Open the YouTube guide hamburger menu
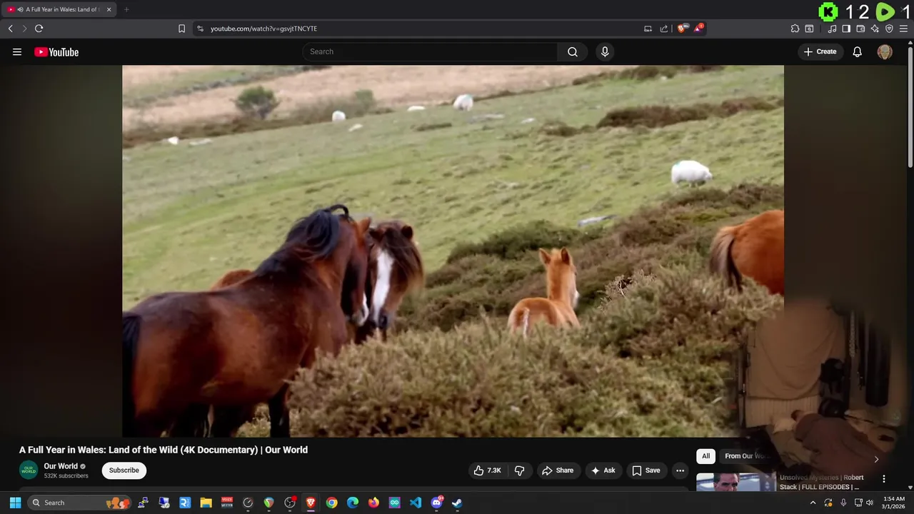Image resolution: width=914 pixels, height=514 pixels. point(17,51)
